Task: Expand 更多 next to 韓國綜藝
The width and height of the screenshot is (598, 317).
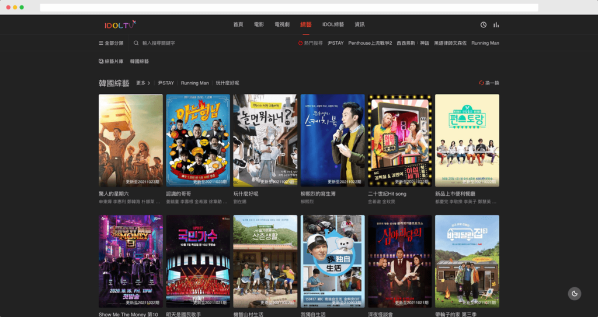Action: click(x=143, y=83)
